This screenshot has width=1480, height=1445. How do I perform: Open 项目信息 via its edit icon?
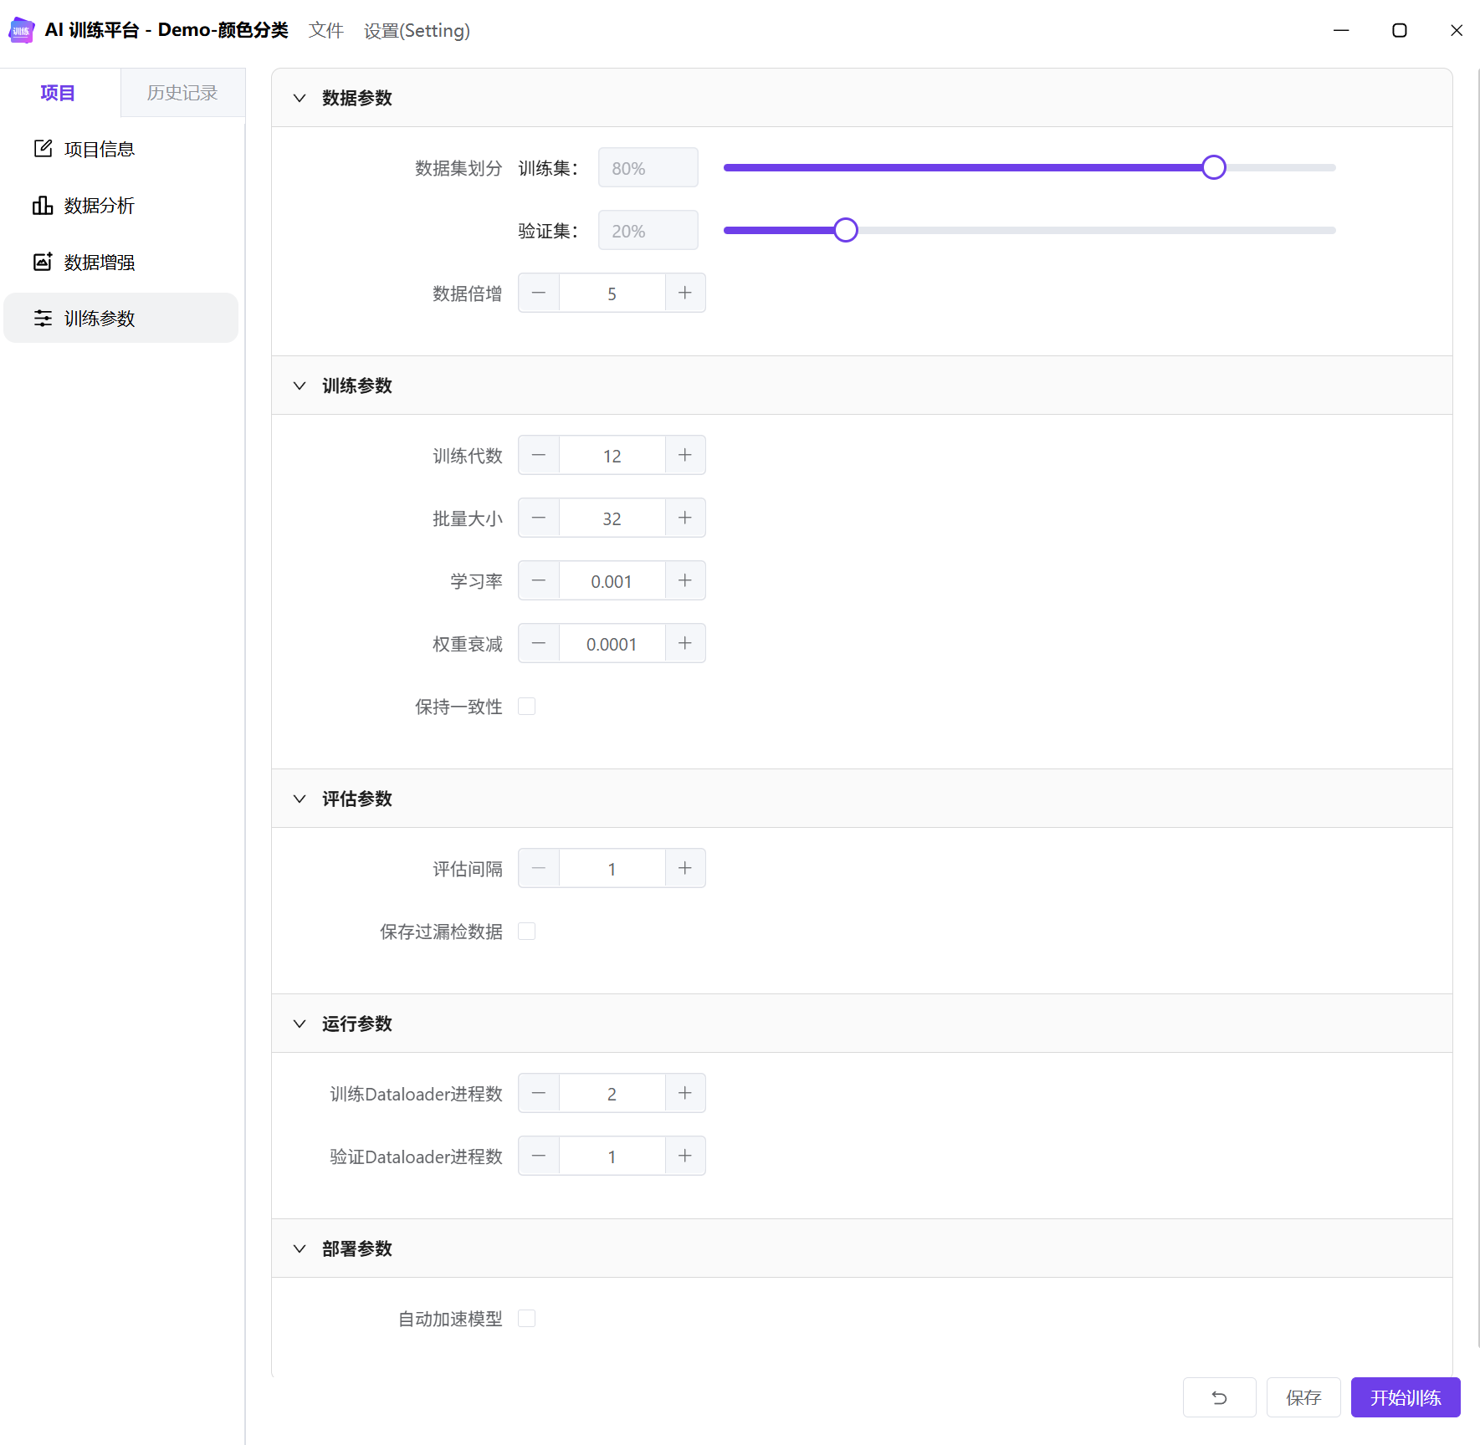point(43,149)
